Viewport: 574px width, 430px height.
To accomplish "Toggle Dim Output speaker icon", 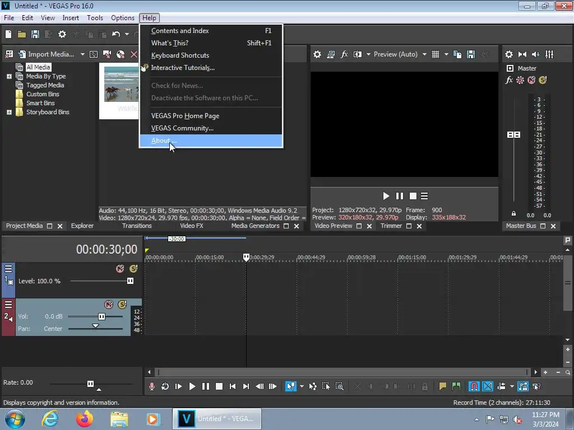I will coord(536,54).
